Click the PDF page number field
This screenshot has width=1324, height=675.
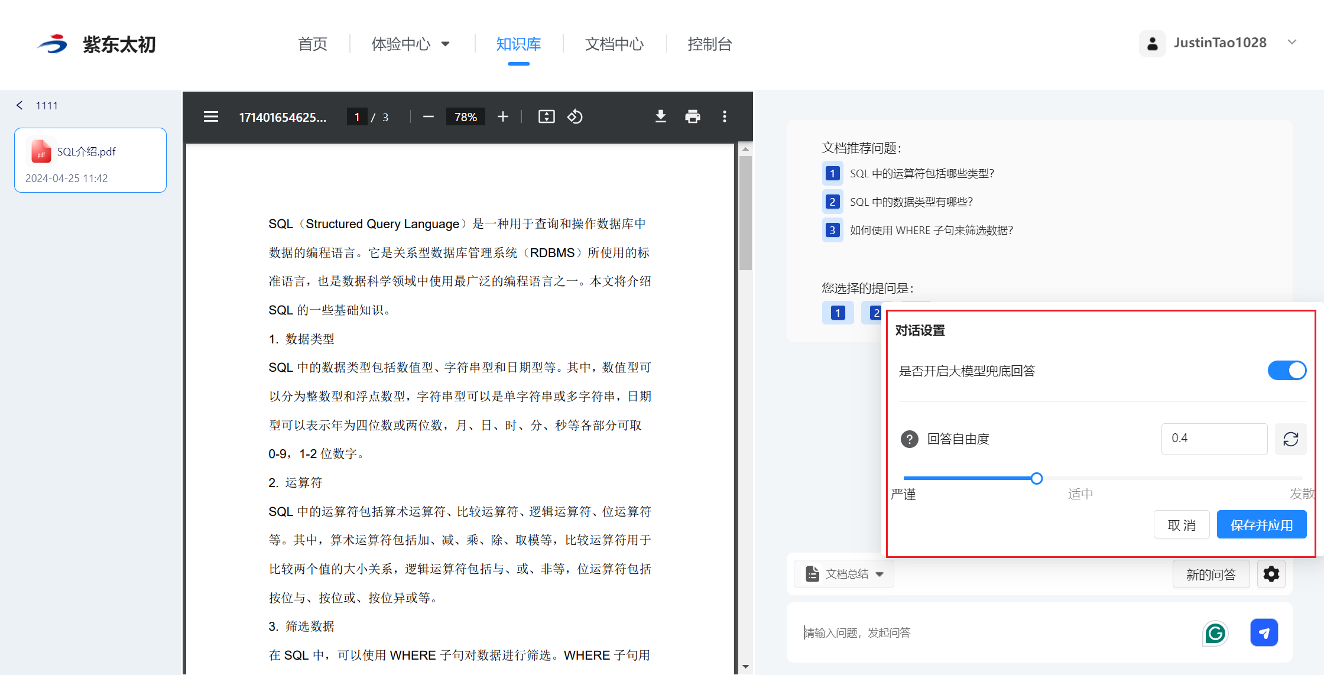[x=357, y=117]
